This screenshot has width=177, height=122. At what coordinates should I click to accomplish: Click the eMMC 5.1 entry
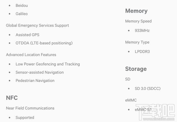pyautogui.click(x=143, y=110)
